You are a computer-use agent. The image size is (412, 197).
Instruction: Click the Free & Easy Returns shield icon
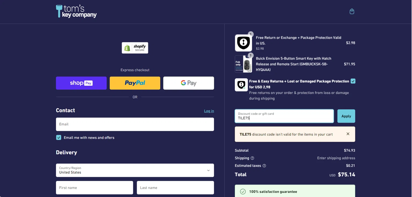coord(241,85)
